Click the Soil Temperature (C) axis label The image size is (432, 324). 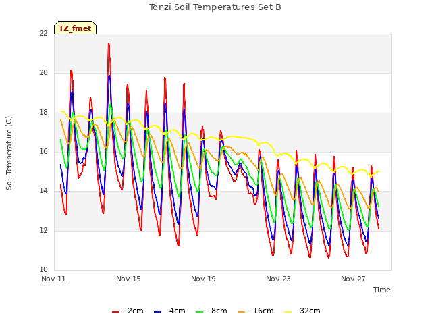(x=9, y=153)
